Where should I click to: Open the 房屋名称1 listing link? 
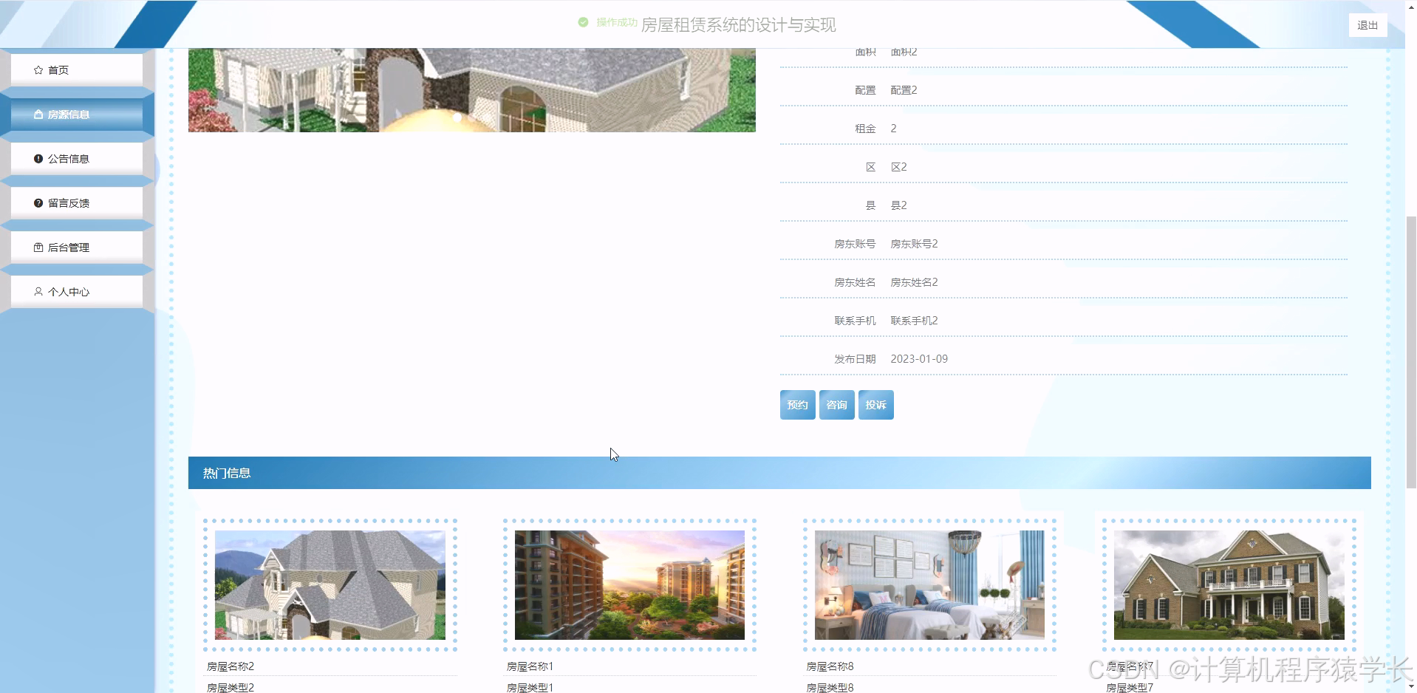click(x=529, y=666)
